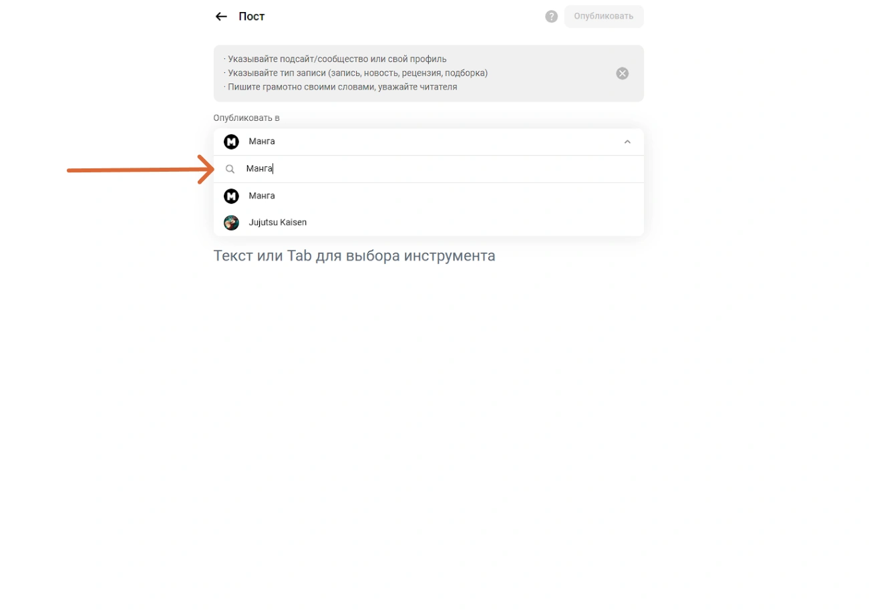Viewport: 869px width, 614px height.
Task: Click the hint line about writing грамотно
Action: [341, 87]
